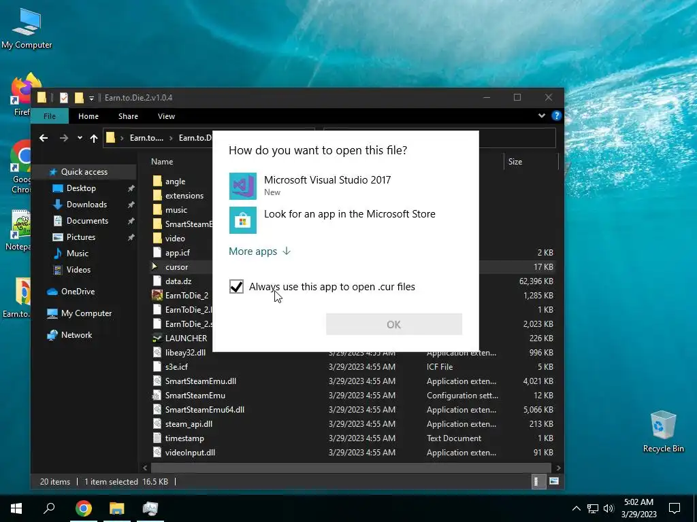The width and height of the screenshot is (697, 522).
Task: Open File Explorer from the taskbar
Action: tap(117, 508)
